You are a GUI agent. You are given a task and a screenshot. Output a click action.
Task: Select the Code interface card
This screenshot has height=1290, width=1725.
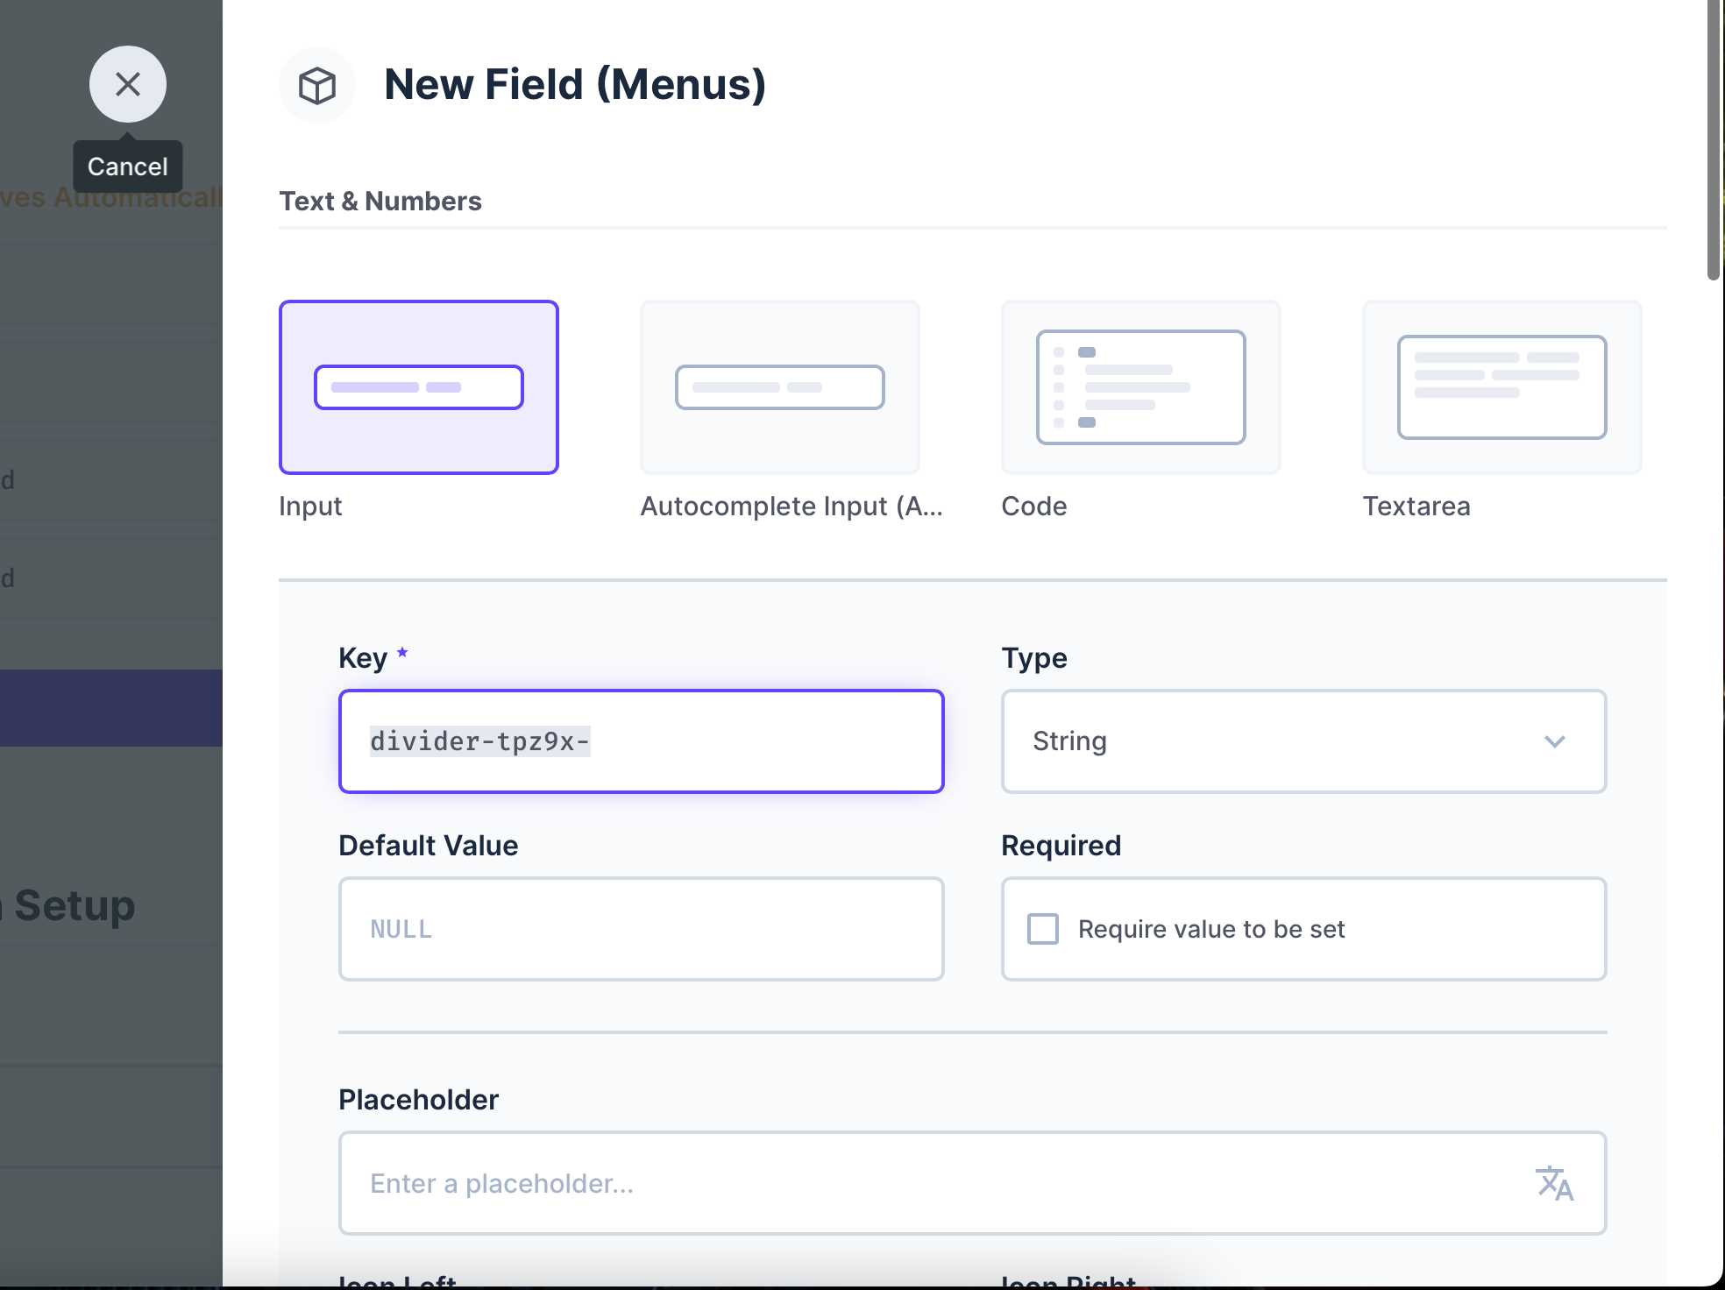[x=1141, y=387]
